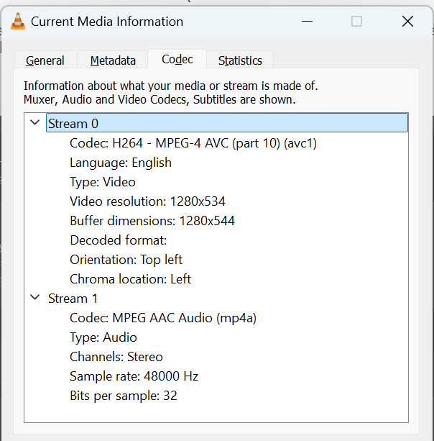Click the Sample rate 48000 Hz row
434x441 pixels.
tap(134, 376)
